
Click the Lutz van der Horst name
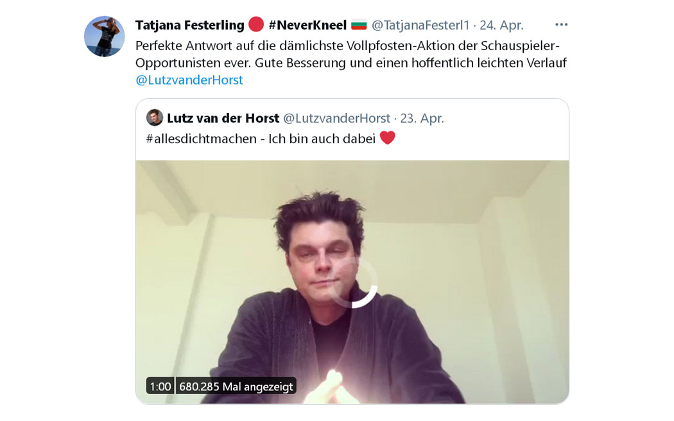click(223, 117)
